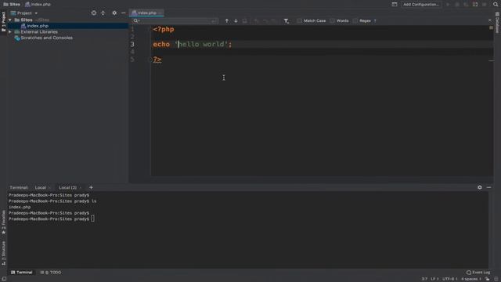Open Terminal panel settings gear
The width and height of the screenshot is (501, 282).
pyautogui.click(x=480, y=187)
